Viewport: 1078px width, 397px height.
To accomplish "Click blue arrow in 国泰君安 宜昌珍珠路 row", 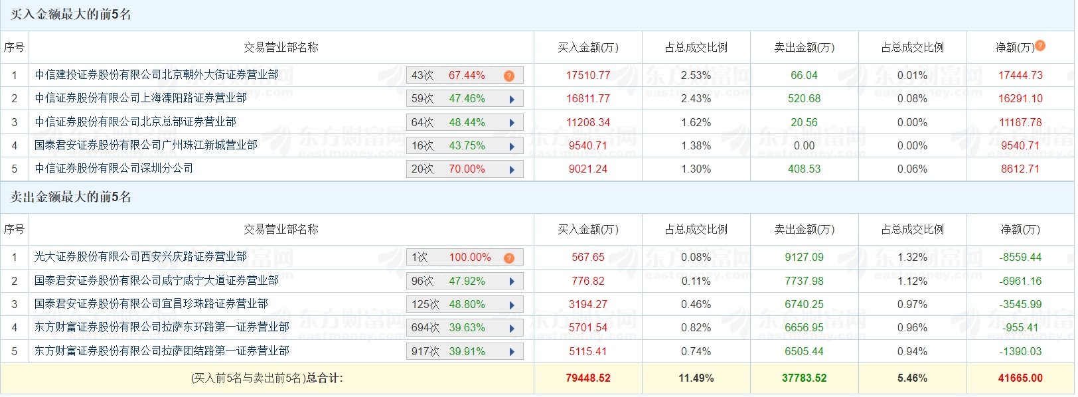I will [x=512, y=305].
